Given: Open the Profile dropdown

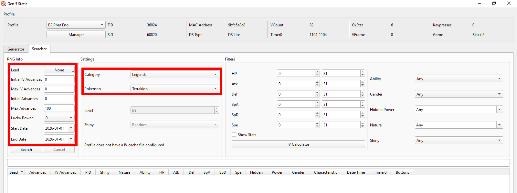Looking at the screenshot, I should (x=76, y=25).
